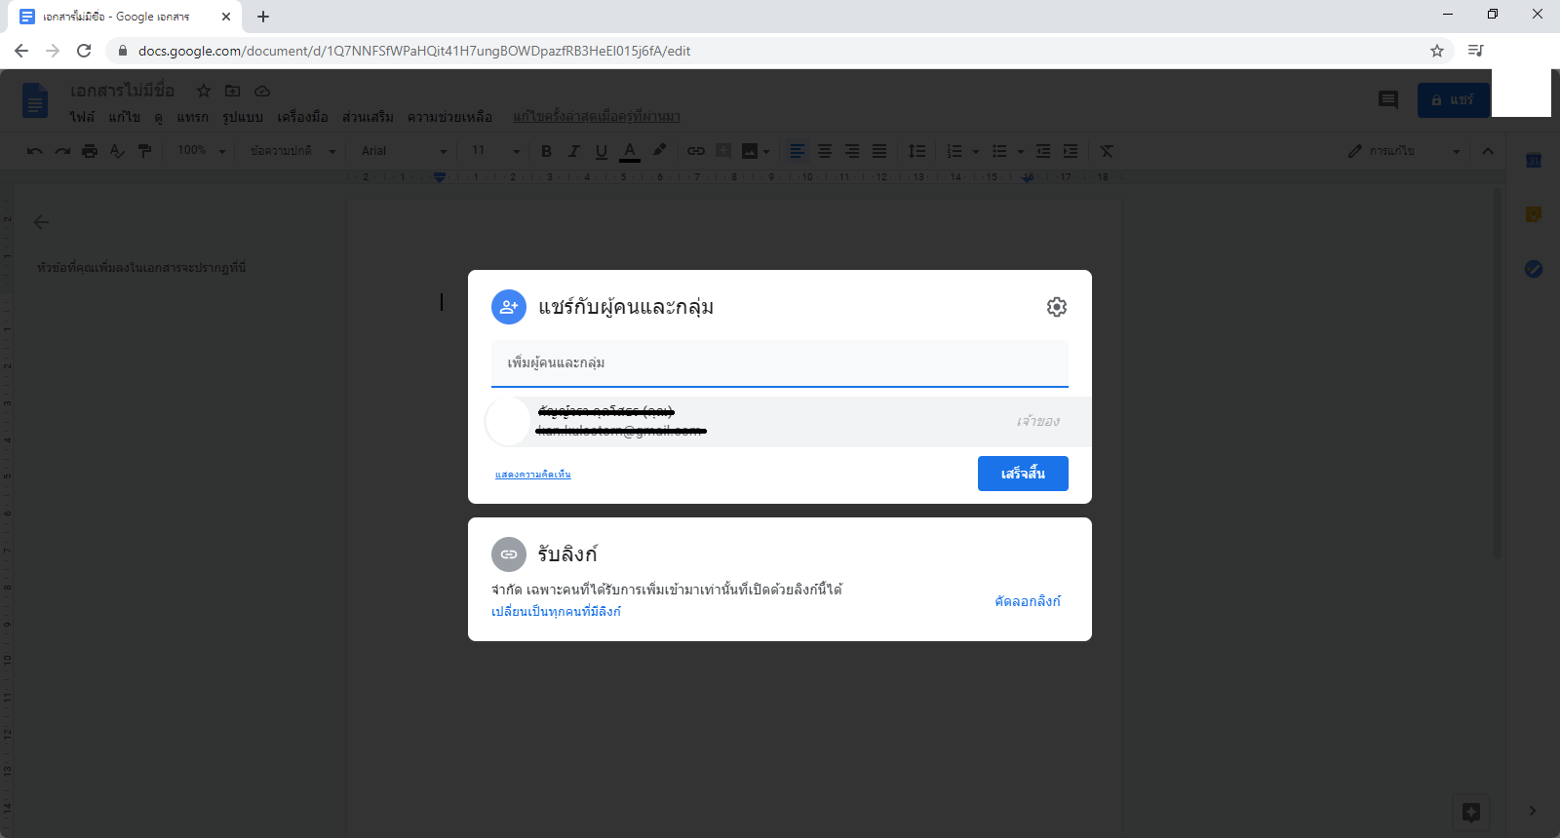
Task: Open the ไฟล์ menu
Action: coord(82,117)
